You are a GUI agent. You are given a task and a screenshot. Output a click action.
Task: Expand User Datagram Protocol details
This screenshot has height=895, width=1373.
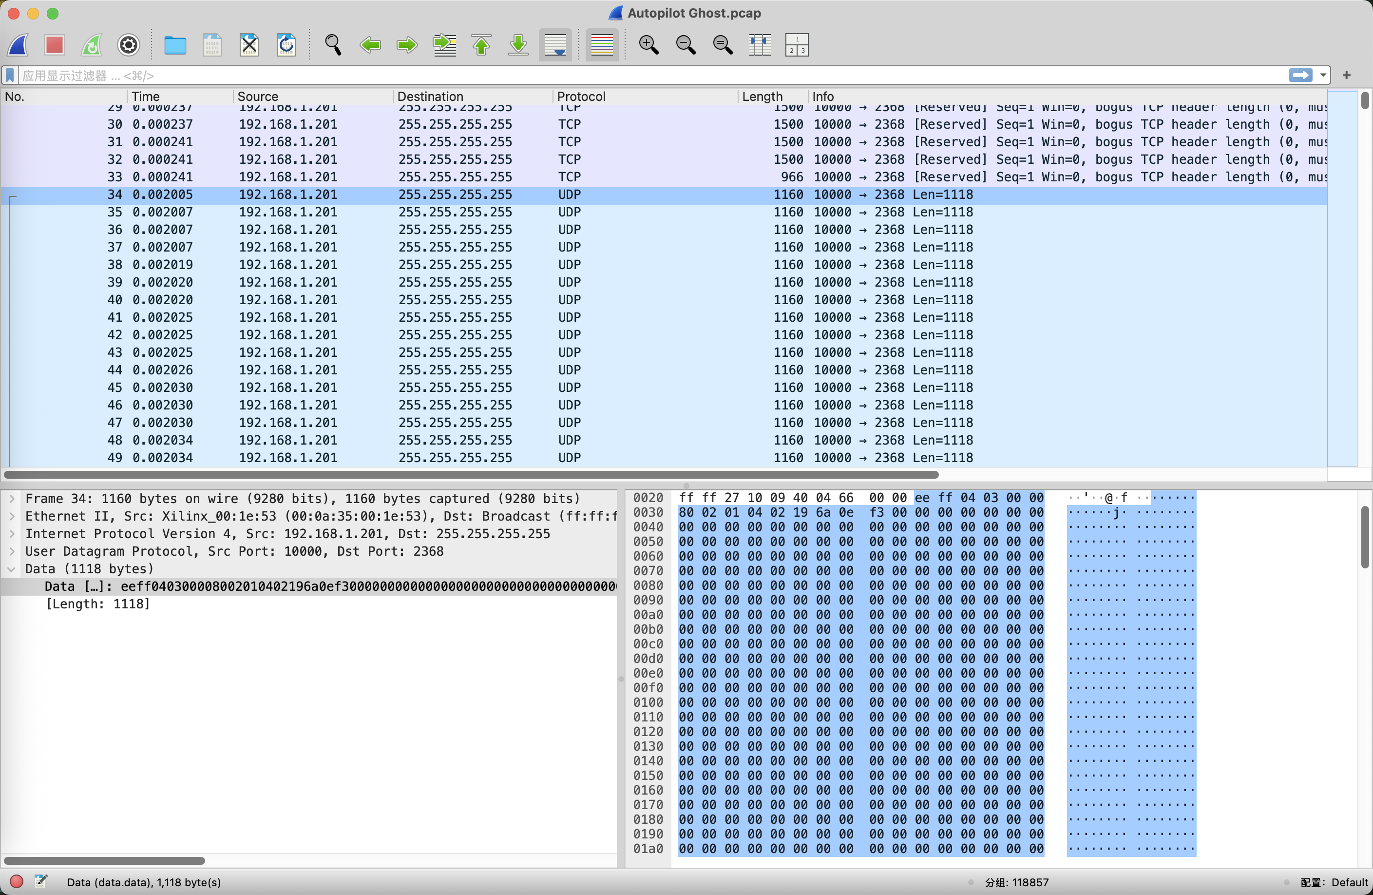click(12, 551)
